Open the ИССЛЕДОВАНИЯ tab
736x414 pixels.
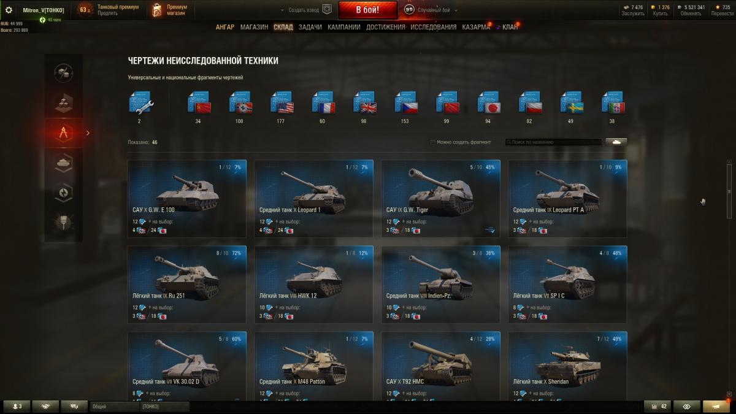coord(434,27)
